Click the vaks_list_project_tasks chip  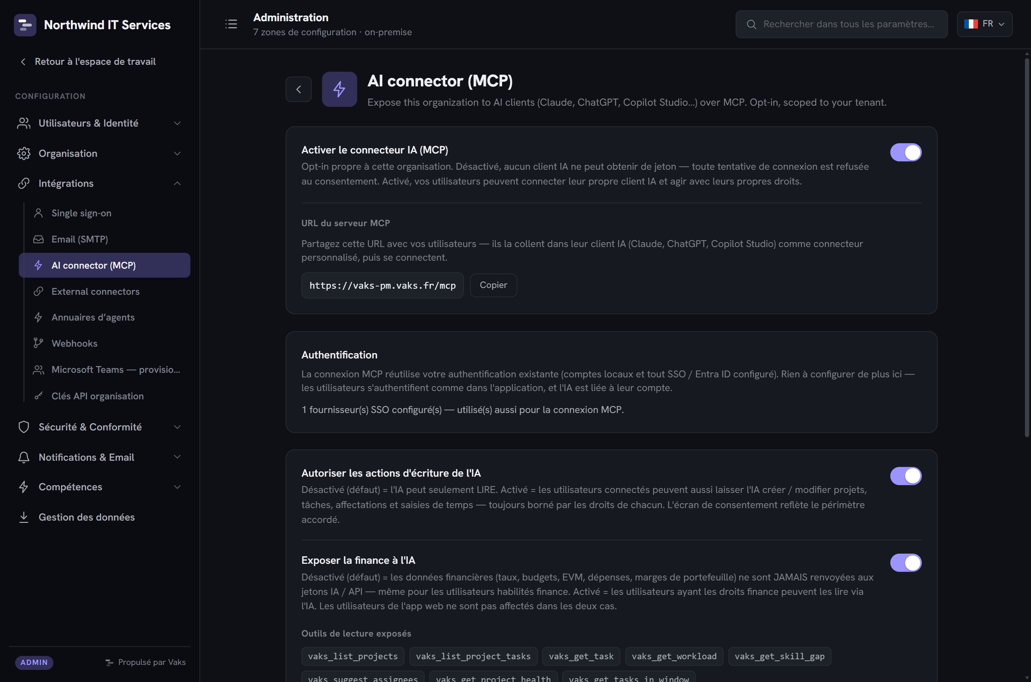473,656
